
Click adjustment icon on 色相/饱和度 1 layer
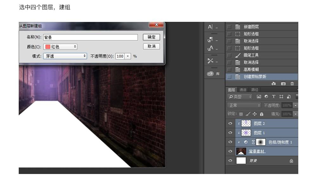(x=246, y=142)
